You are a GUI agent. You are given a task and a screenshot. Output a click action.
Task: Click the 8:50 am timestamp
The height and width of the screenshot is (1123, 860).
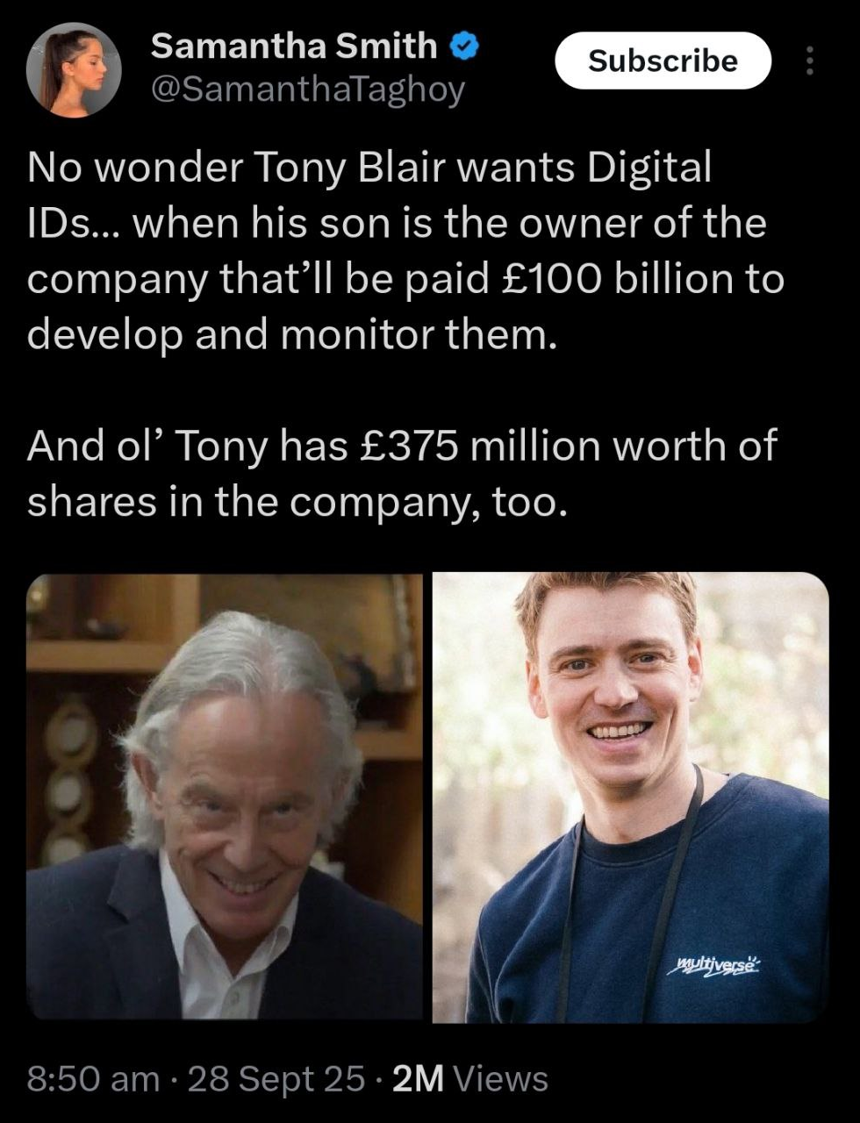[x=94, y=1078]
